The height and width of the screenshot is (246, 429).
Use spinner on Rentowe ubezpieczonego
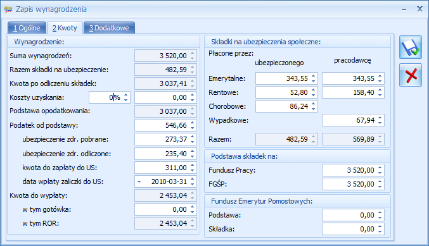pos(314,92)
